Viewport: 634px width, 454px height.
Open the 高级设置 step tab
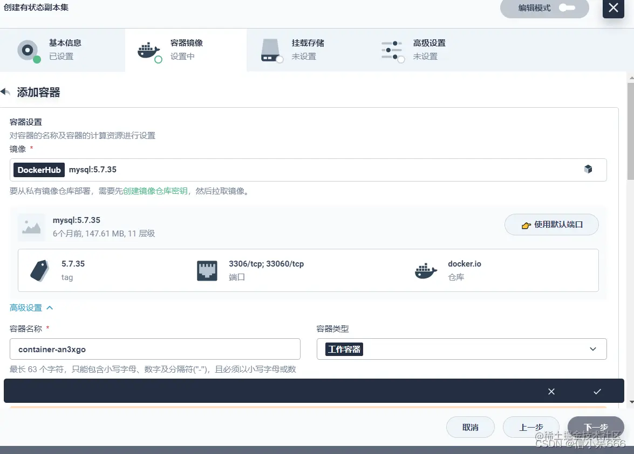(428, 50)
